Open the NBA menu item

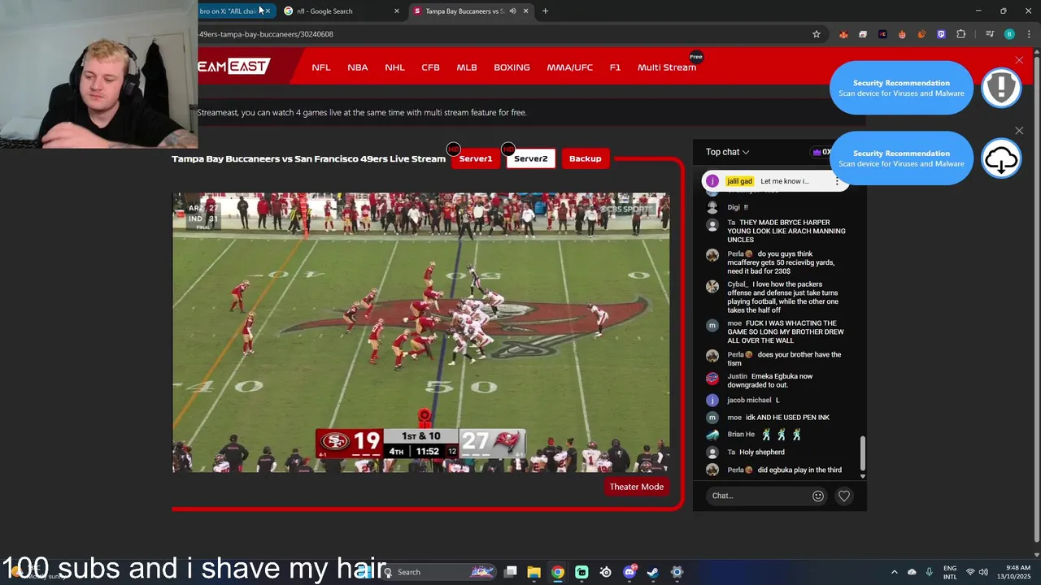coord(358,67)
